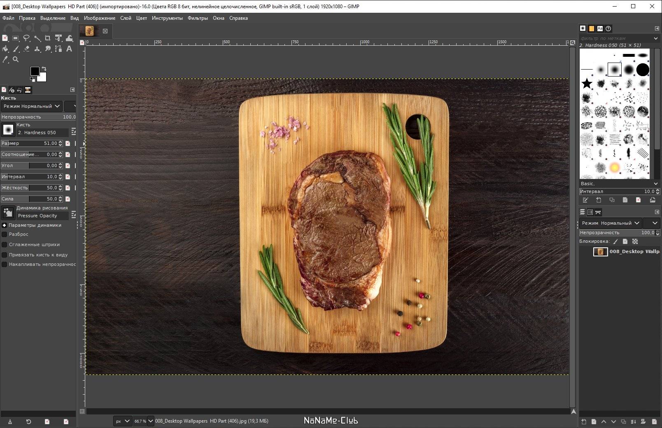
Task: Open the Фильтры menu
Action: pos(198,18)
